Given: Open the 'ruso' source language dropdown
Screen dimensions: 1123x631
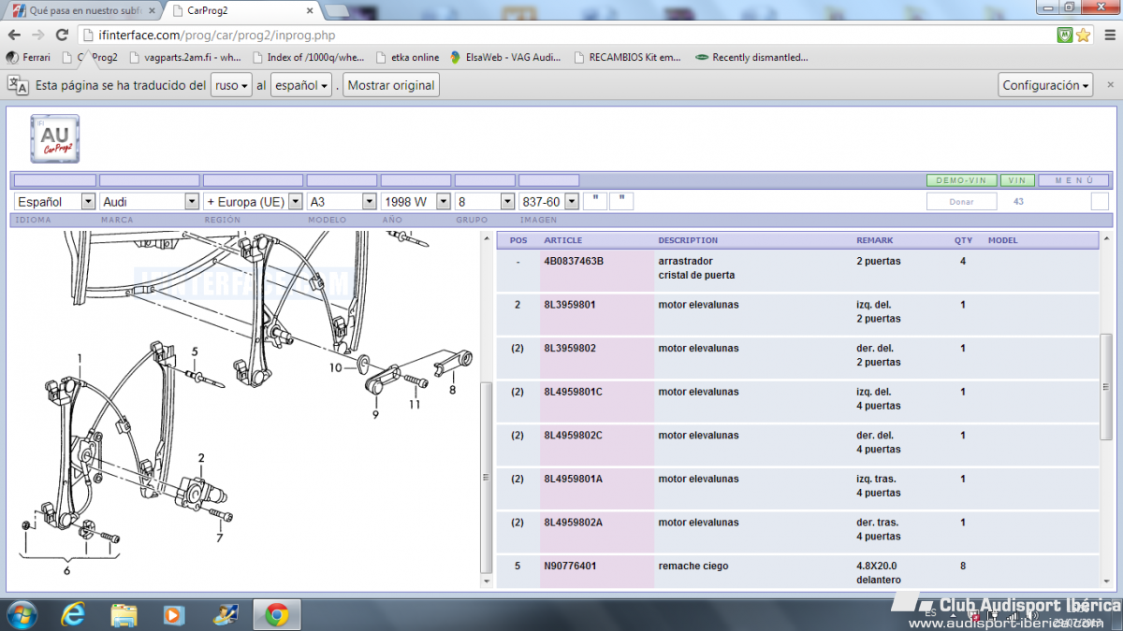Looking at the screenshot, I should pos(232,85).
